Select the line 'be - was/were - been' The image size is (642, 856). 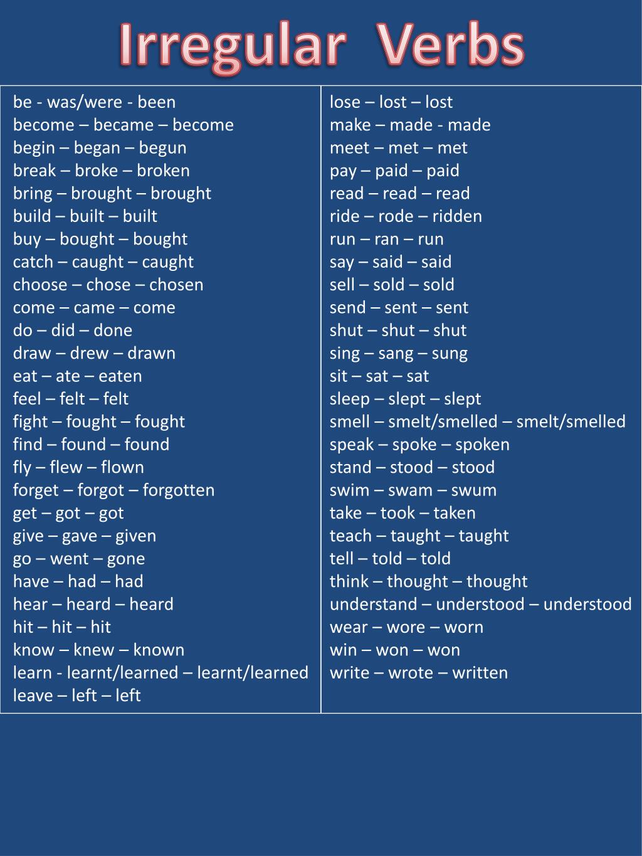coord(95,102)
